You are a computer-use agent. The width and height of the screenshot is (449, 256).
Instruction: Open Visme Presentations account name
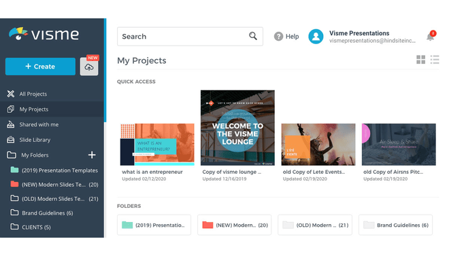[359, 33]
